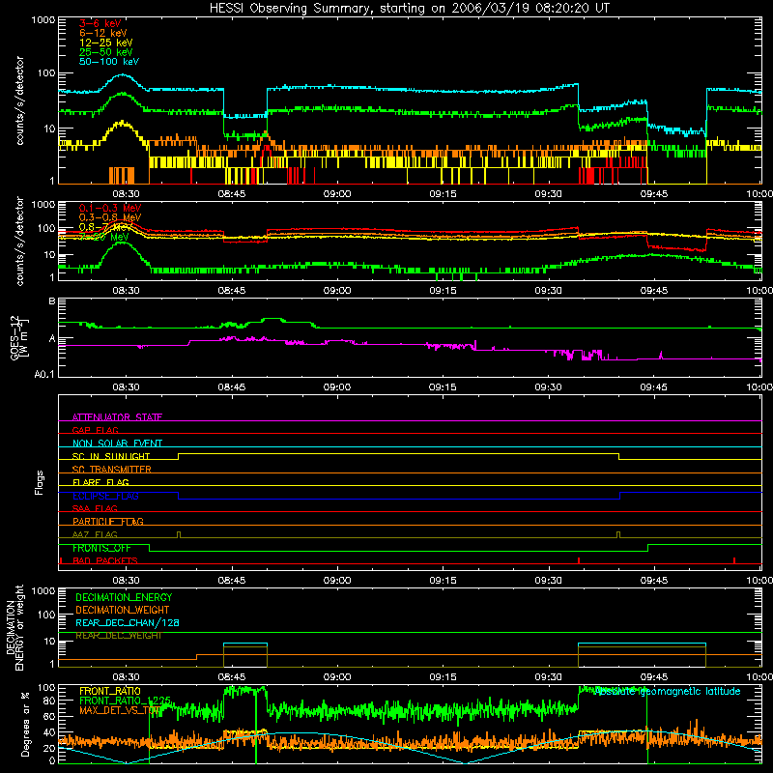Select the 08:45 tick under the decimation panel
This screenshot has height=773, width=773.
232,677
